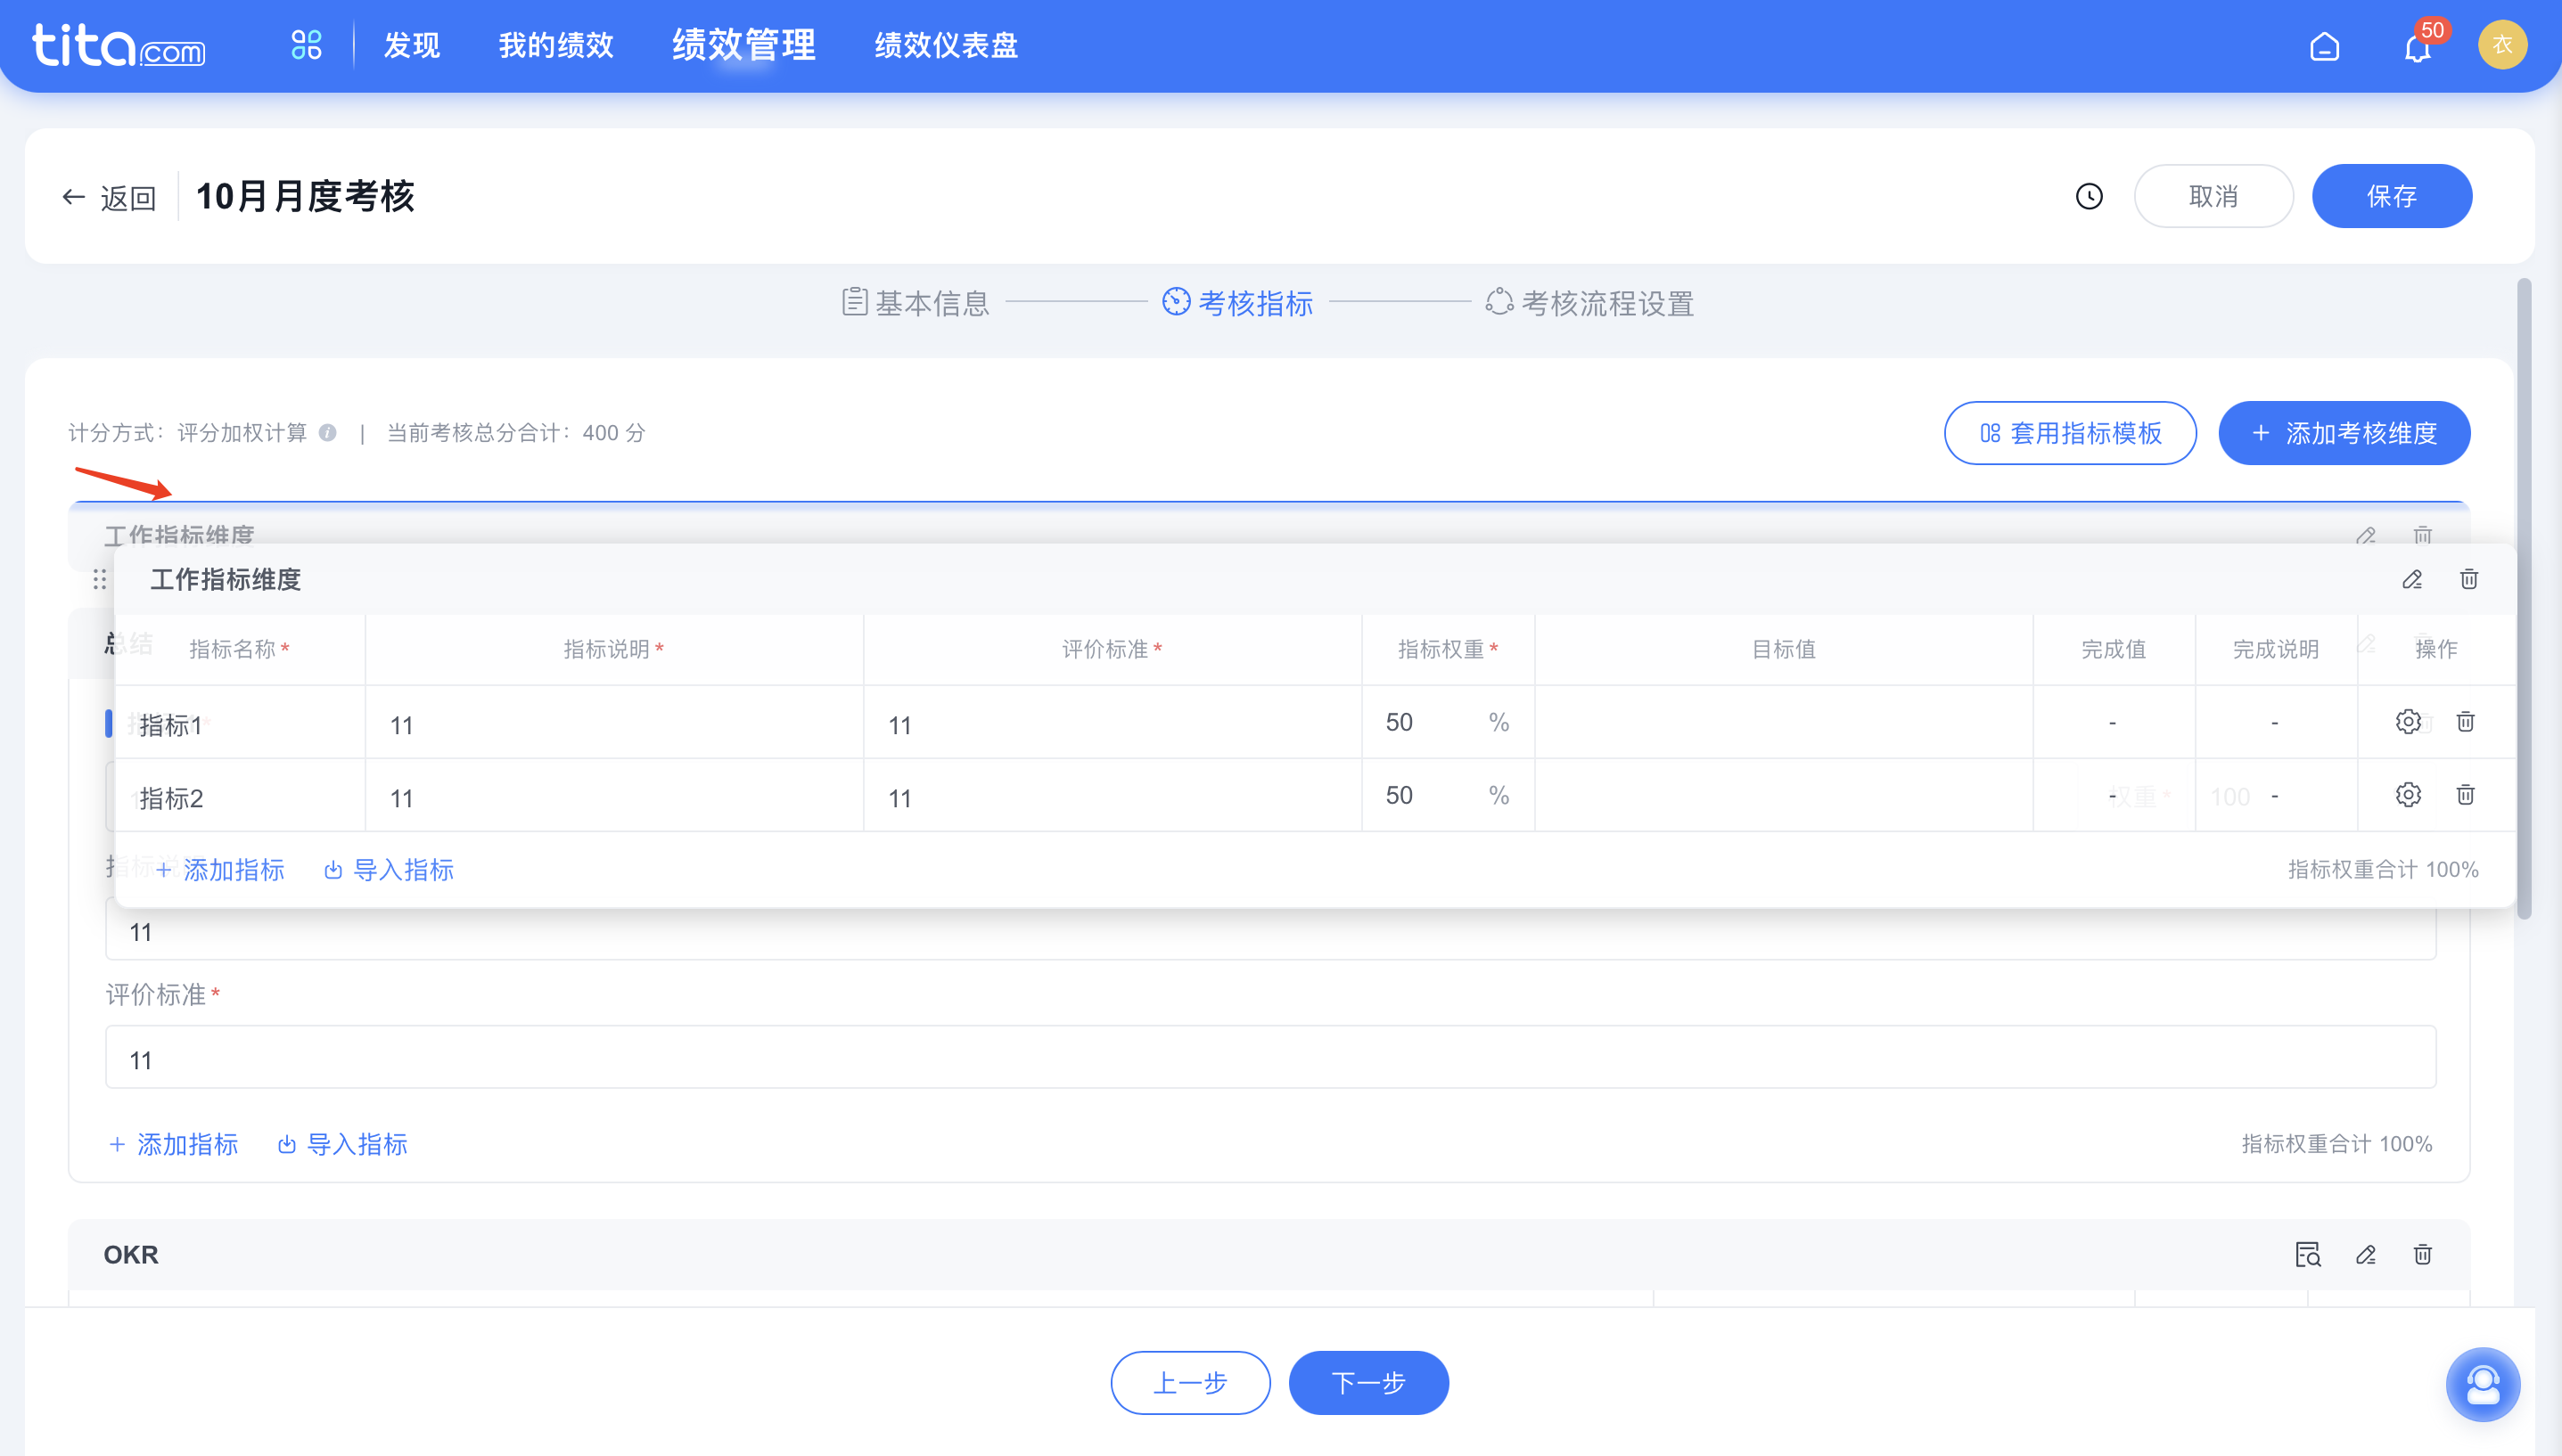Open the home icon in header

(x=2324, y=46)
